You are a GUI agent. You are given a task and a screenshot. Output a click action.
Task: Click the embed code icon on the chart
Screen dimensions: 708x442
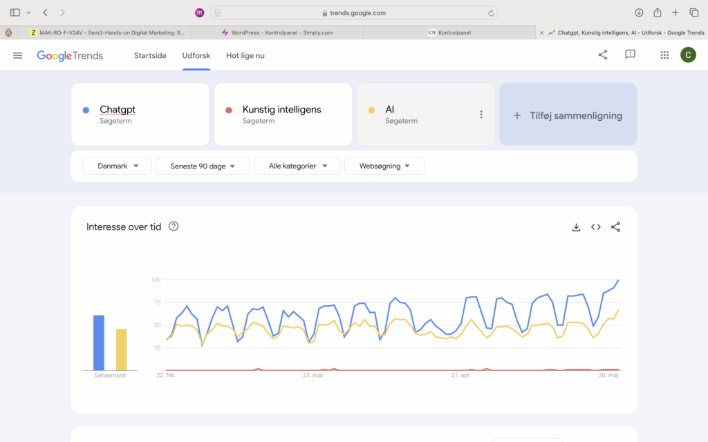(x=595, y=227)
